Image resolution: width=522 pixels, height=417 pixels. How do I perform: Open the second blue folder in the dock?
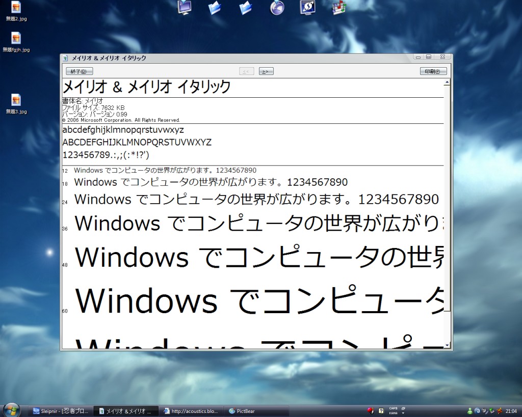coord(246,8)
